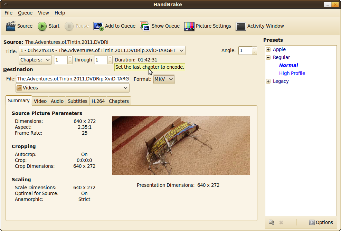Minimize the HandBrake window

[x=328, y=4]
